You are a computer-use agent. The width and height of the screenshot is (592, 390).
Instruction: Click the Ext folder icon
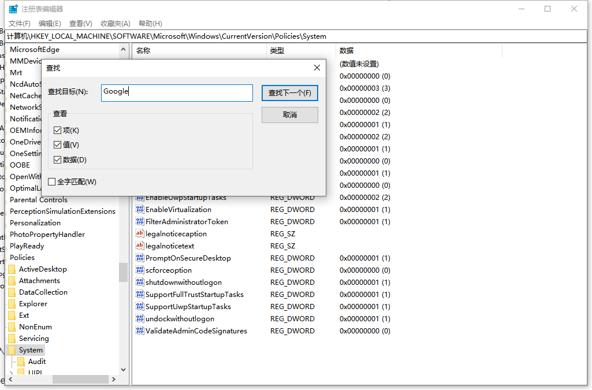pos(12,315)
